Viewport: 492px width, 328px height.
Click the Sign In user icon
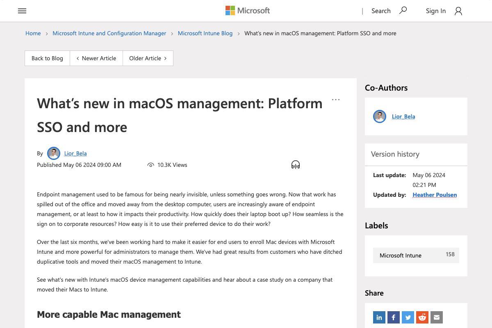coord(458,11)
